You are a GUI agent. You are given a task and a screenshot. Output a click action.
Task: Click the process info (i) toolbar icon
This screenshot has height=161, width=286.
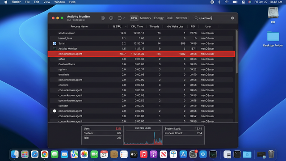click(x=111, y=18)
